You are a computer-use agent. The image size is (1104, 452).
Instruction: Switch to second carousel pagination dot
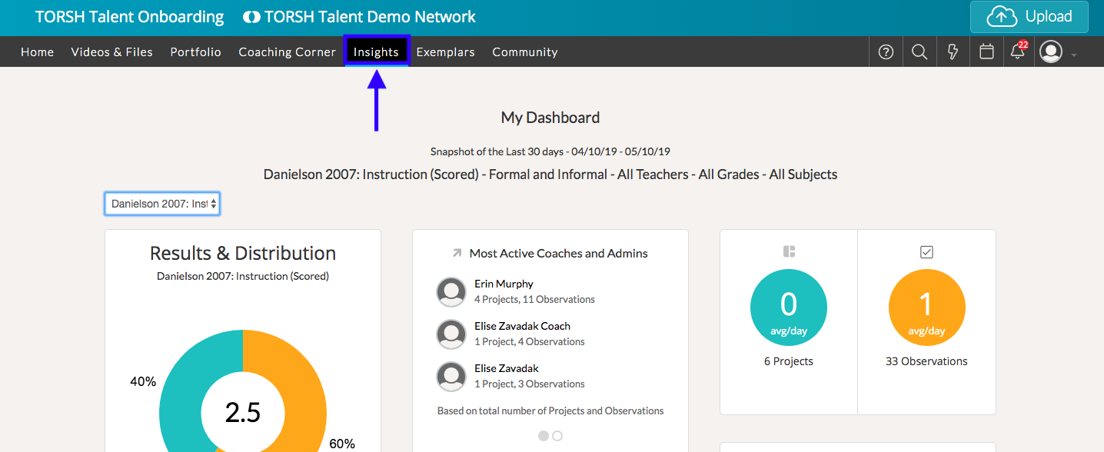(x=557, y=436)
